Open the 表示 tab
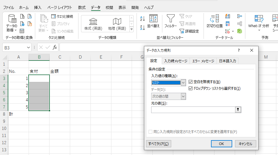The width and height of the screenshot is (278, 155). pyautogui.click(x=122, y=7)
